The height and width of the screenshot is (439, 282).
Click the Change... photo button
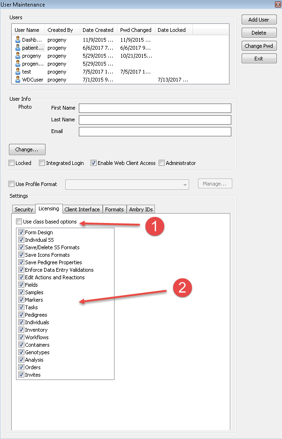click(27, 149)
